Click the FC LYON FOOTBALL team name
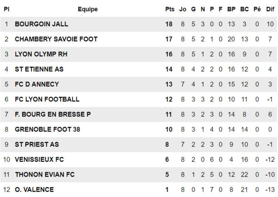This screenshot has width=278, height=197. click(x=47, y=99)
